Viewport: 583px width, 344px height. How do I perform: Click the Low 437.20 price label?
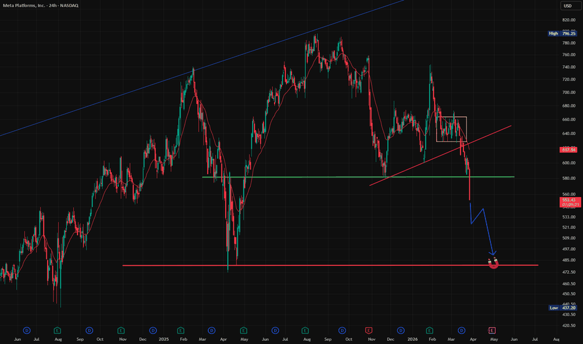coord(563,308)
